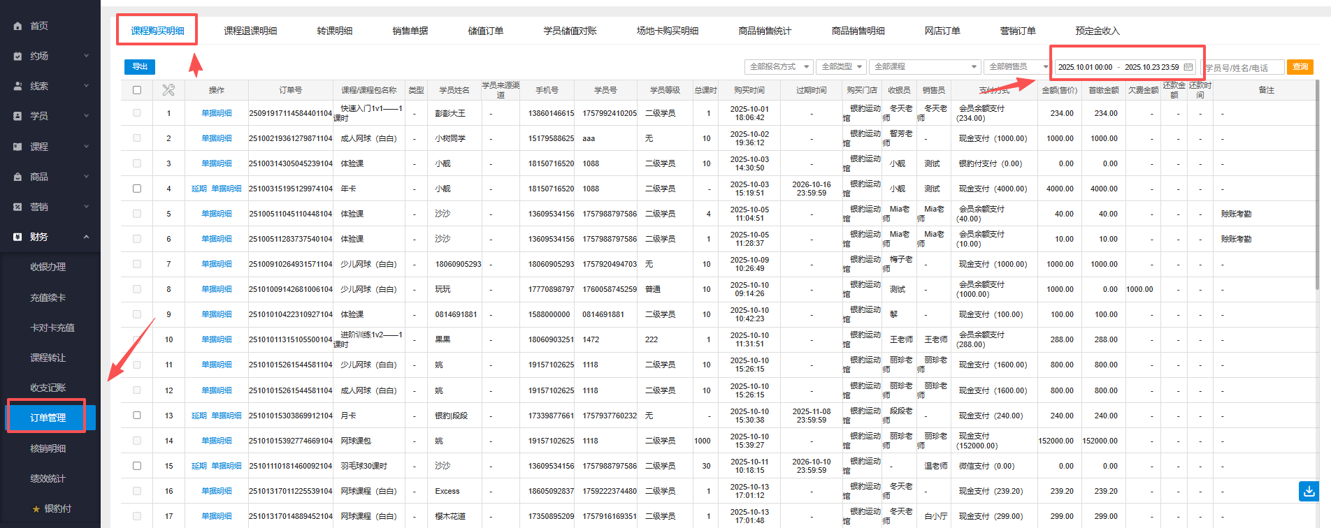The width and height of the screenshot is (1331, 528).
Task: Open the 首页 home icon in sidebar
Action: [17, 26]
